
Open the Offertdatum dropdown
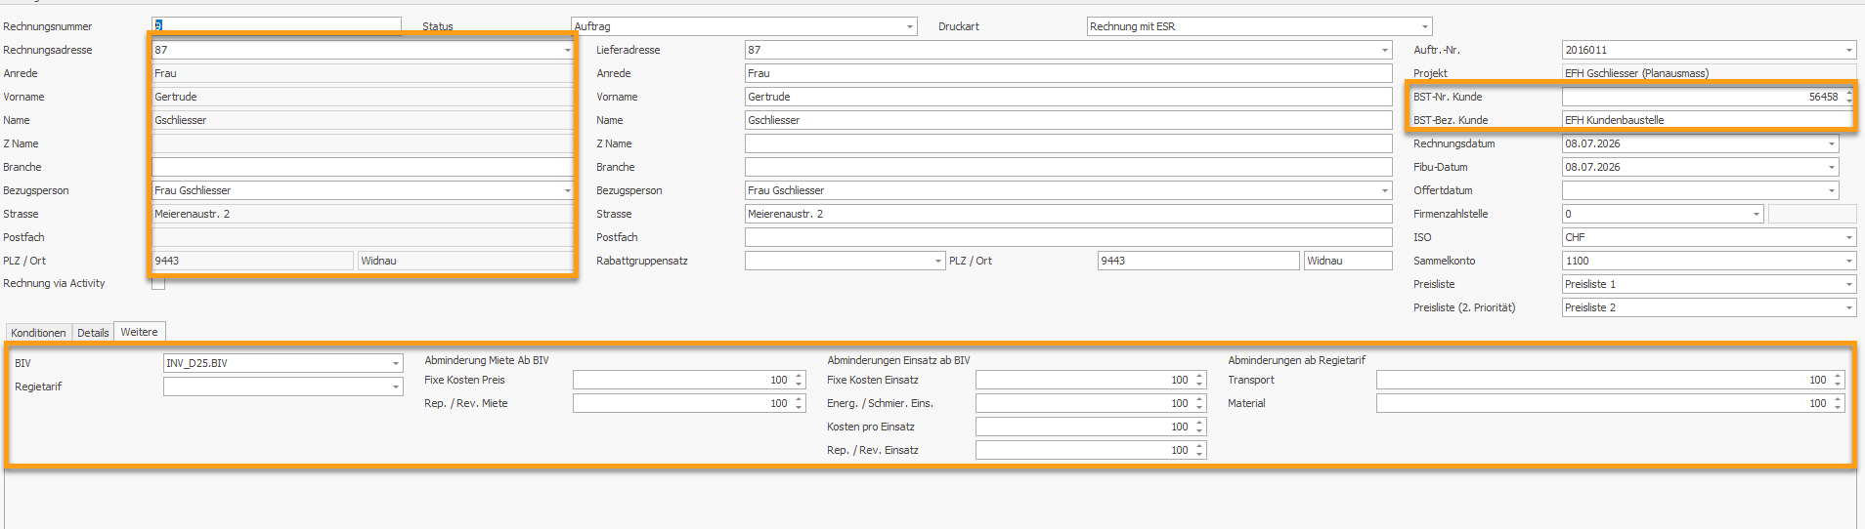pyautogui.click(x=1832, y=190)
